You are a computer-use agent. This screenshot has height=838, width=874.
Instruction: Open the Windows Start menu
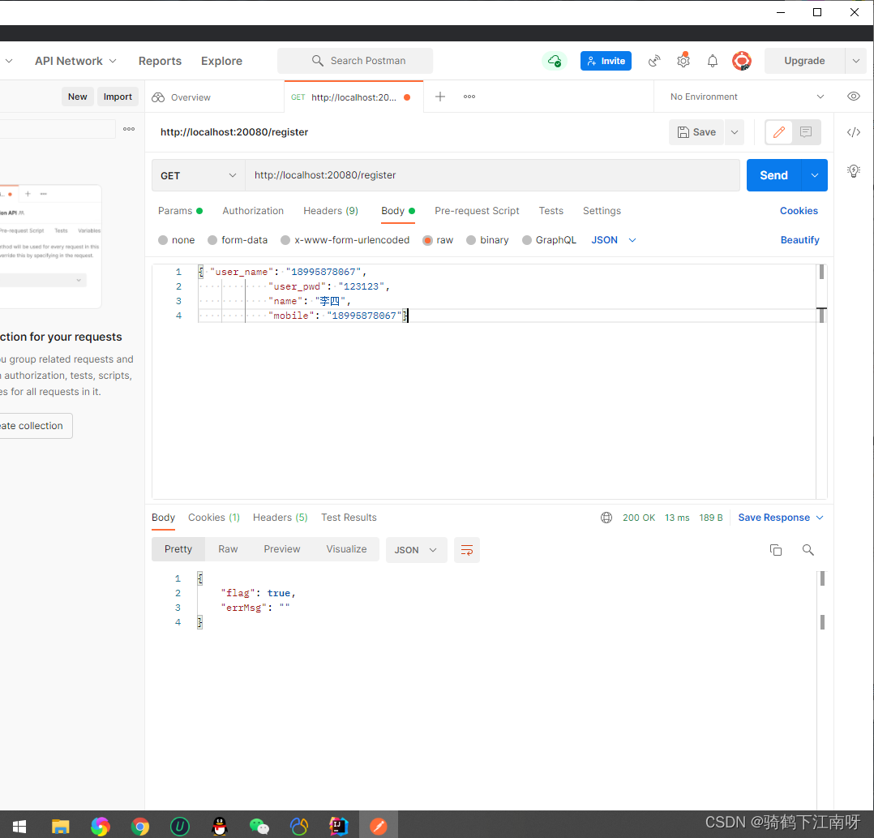[x=19, y=826]
